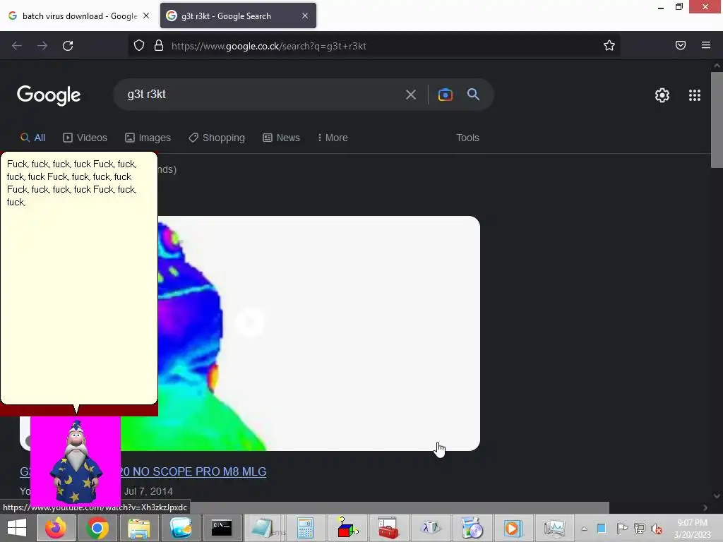Open the muted volume tray icon
The width and height of the screenshot is (723, 542).
coord(657,528)
